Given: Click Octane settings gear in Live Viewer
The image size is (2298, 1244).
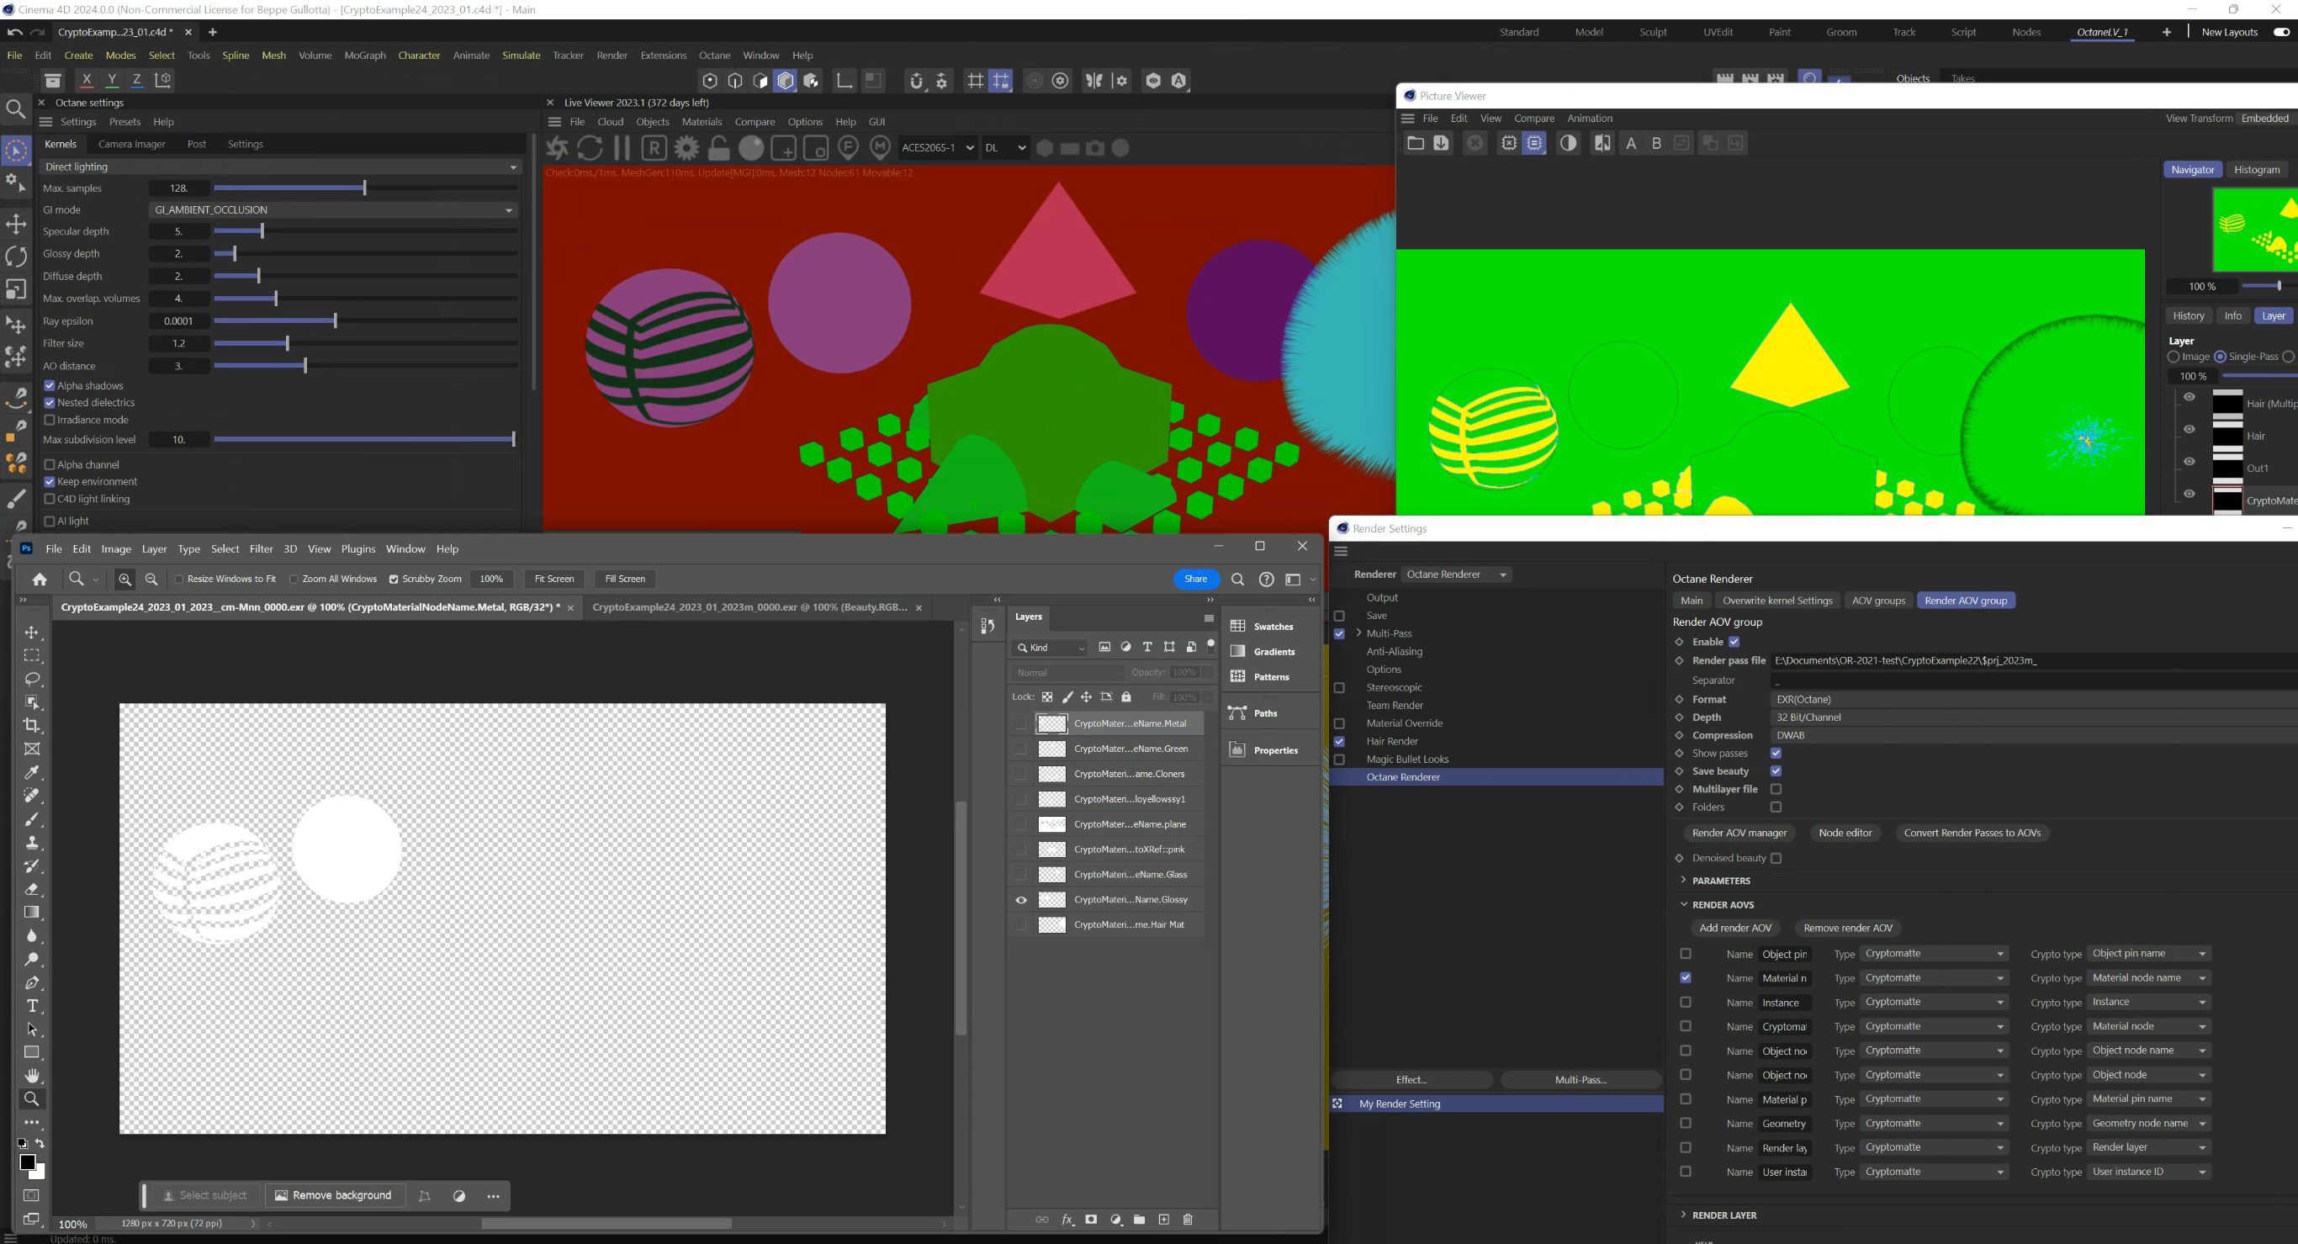Looking at the screenshot, I should click(686, 148).
